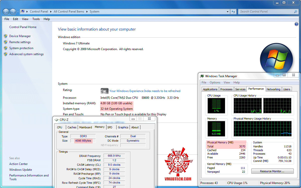Image resolution: width=301 pixels, height=188 pixels.
Task: Switch to Networking tab in Task Manager
Action: (273, 89)
